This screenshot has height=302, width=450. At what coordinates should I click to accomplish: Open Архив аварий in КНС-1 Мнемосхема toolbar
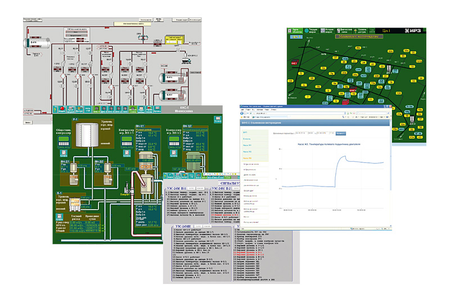pyautogui.click(x=71, y=109)
